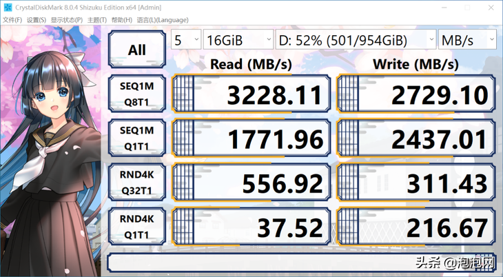Open the 帮助(H) menu
Screen dimensions: 503x277
click(x=121, y=20)
